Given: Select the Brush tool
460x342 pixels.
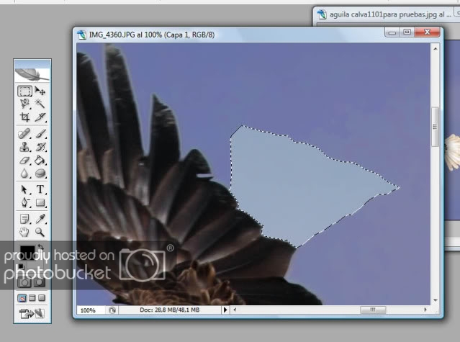Looking at the screenshot, I should point(40,134).
